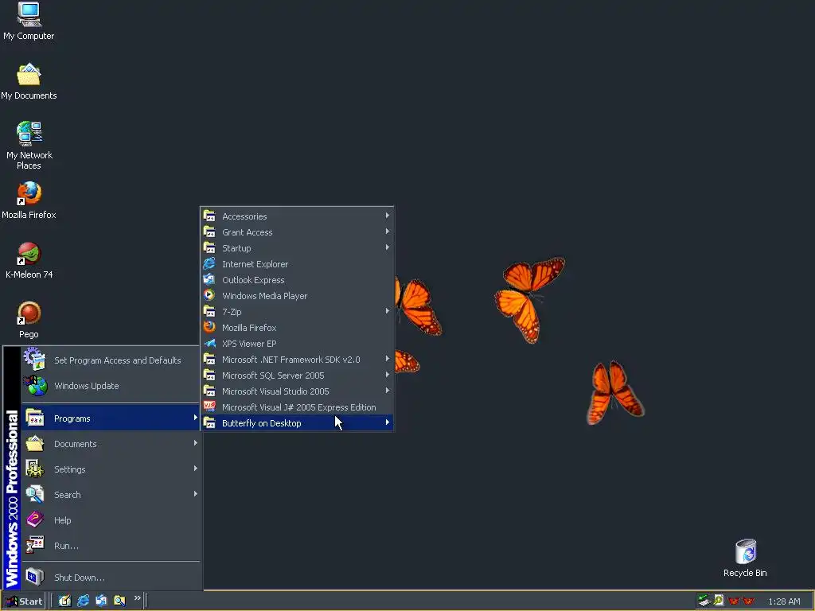Select the Pego desktop shortcut
Viewport: 815px width, 611px height.
(29, 320)
